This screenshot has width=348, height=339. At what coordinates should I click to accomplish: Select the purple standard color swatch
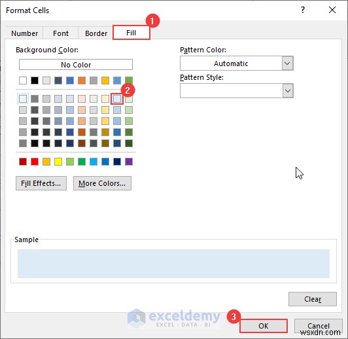129,162
